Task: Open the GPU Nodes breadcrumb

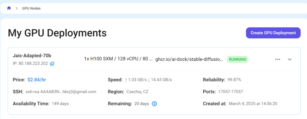Action: coord(31,8)
